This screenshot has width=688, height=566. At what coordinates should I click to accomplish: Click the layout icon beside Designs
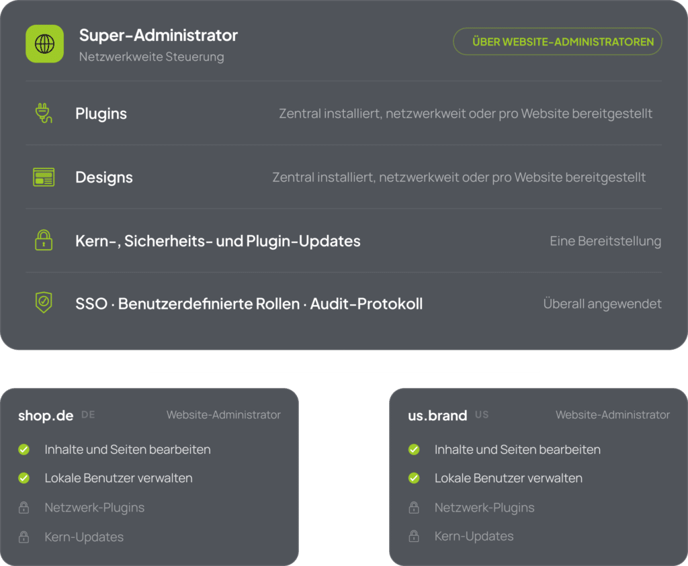44,177
